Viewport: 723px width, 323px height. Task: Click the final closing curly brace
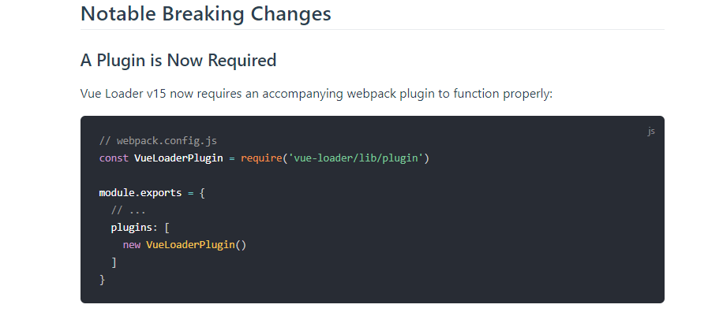click(102, 280)
